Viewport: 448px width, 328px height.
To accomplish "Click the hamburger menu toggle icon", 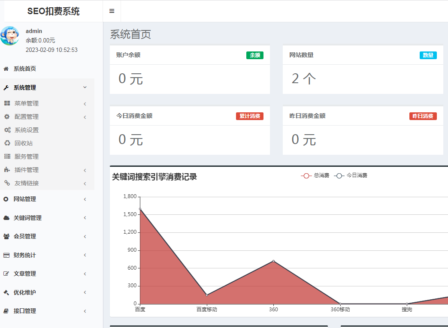I will click(112, 11).
